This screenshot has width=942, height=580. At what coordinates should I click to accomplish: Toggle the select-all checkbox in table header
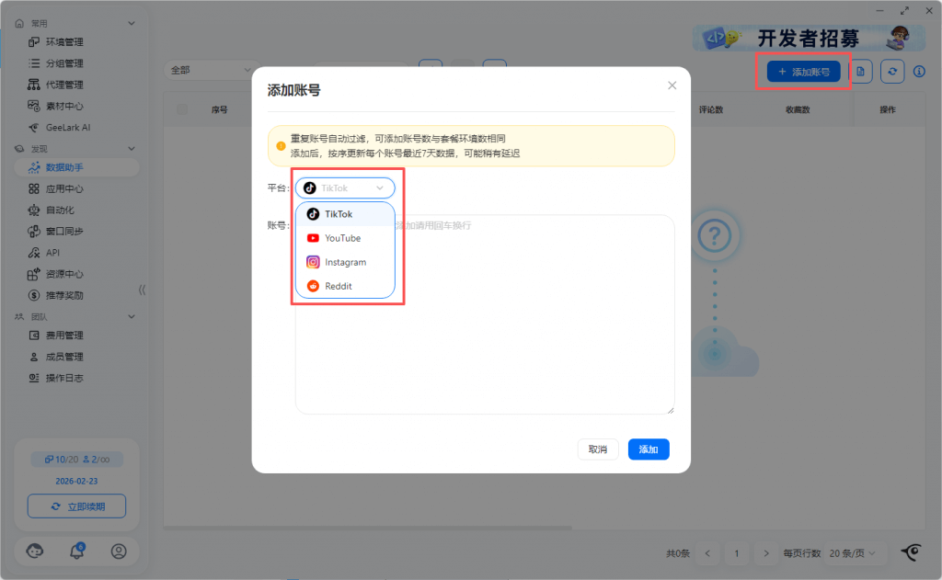182,110
